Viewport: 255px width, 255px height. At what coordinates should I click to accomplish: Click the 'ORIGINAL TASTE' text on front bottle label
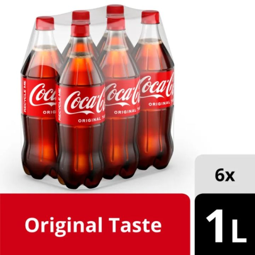(92, 120)
